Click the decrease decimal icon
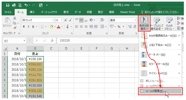Image resolution: width=186 pixels, height=100 pixels. (135, 26)
